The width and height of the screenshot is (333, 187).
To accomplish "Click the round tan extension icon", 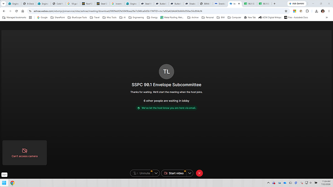I will [301, 11].
